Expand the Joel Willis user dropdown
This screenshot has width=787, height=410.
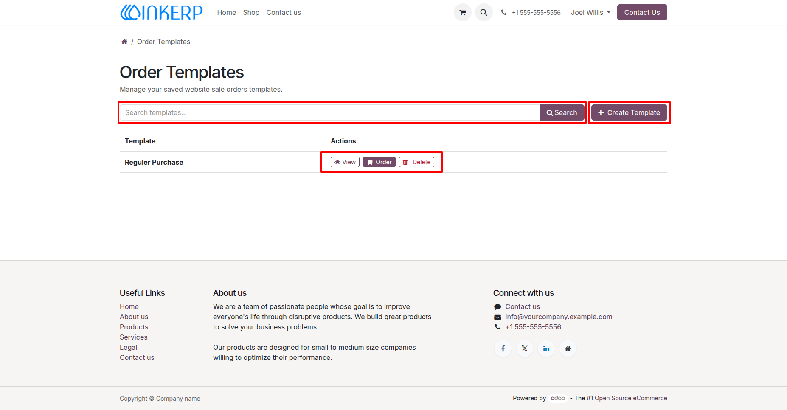pos(590,12)
